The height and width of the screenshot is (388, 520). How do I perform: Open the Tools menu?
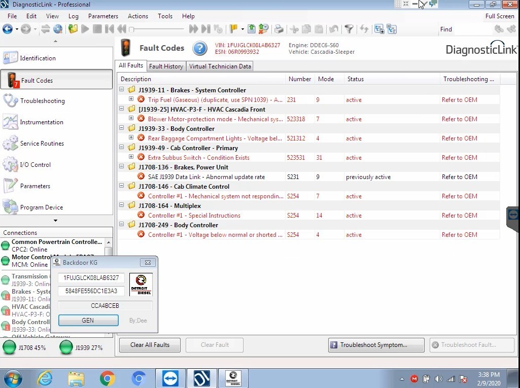(x=165, y=16)
